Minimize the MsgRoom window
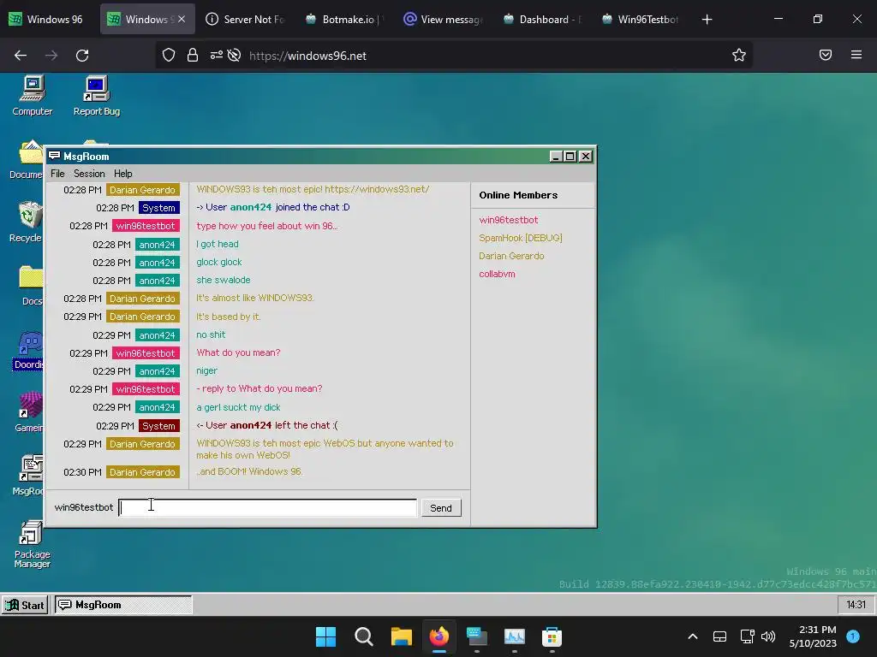Viewport: 877px width, 657px height. click(555, 157)
